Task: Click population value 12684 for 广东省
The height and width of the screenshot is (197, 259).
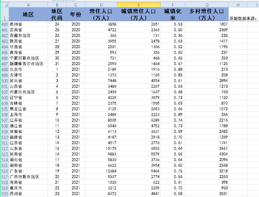Action: pos(101,171)
